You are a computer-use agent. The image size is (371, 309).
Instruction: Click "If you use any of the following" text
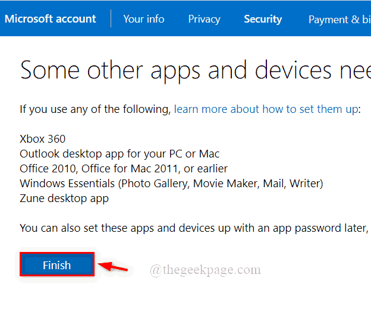pos(95,109)
